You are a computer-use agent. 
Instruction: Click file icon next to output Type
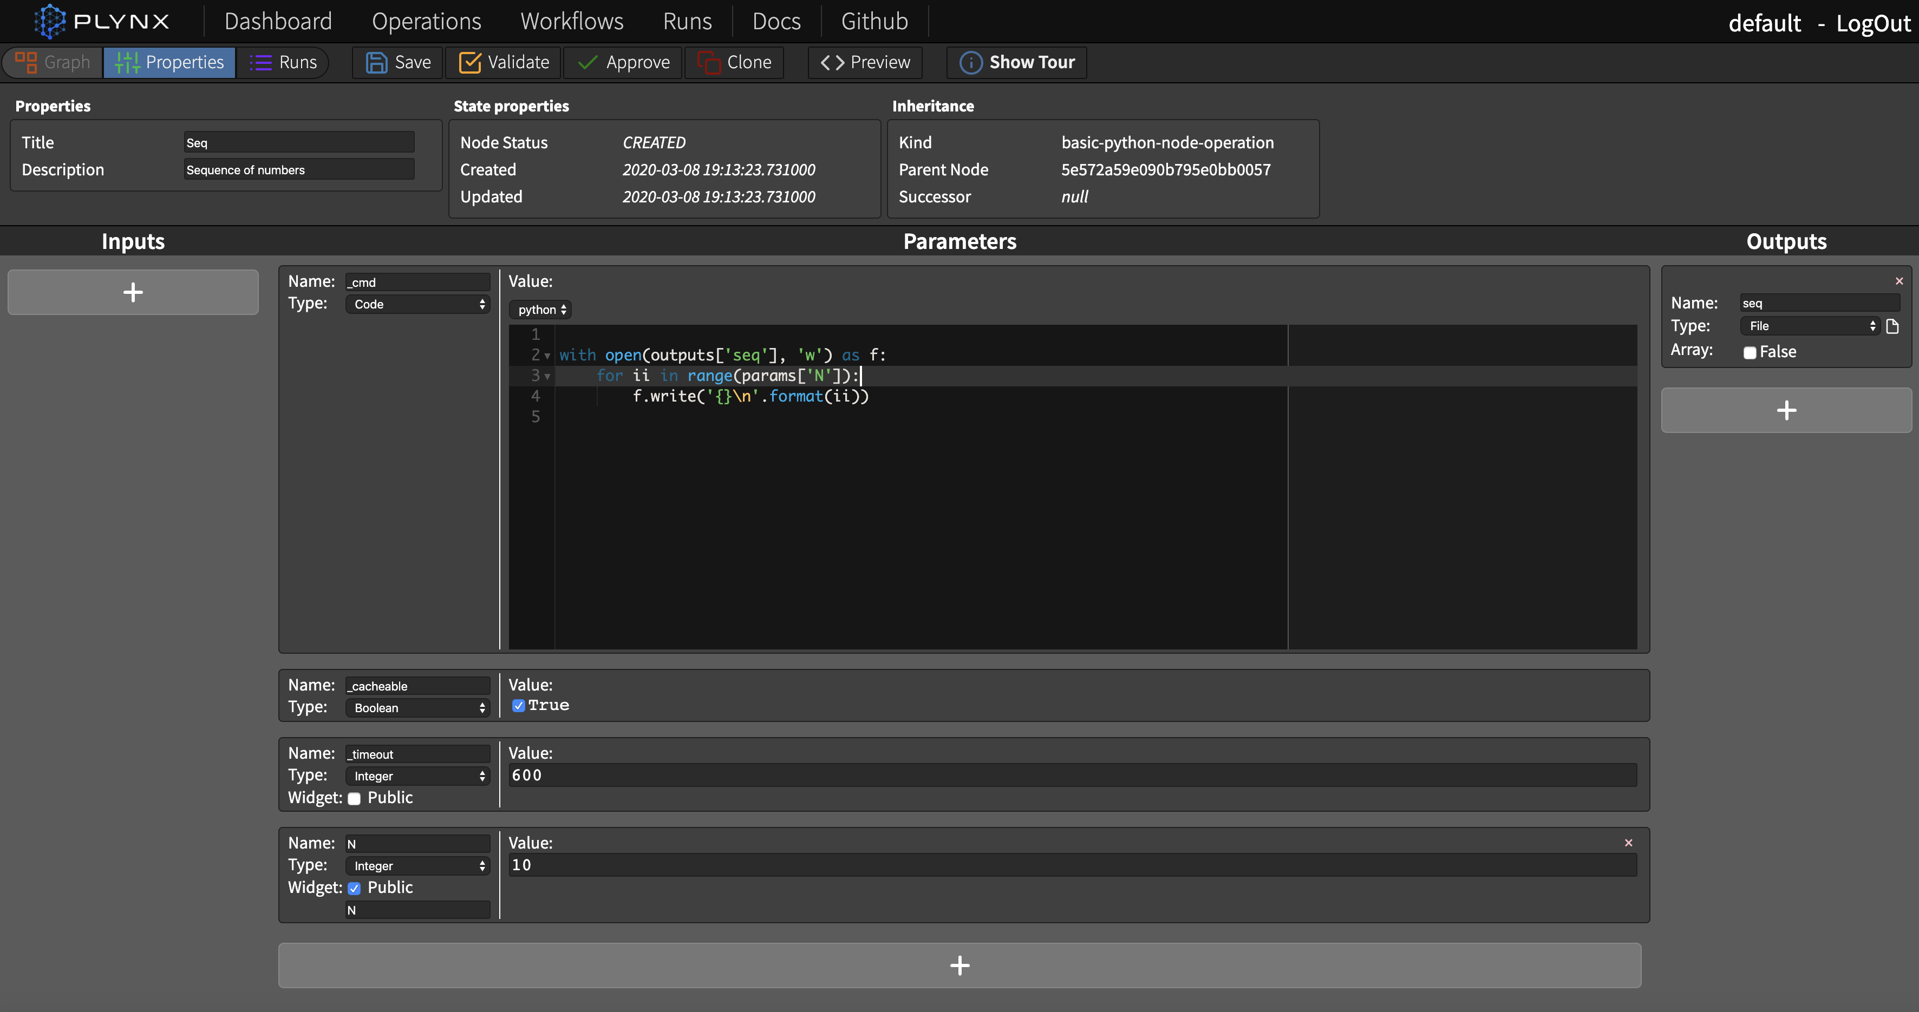pyautogui.click(x=1892, y=326)
